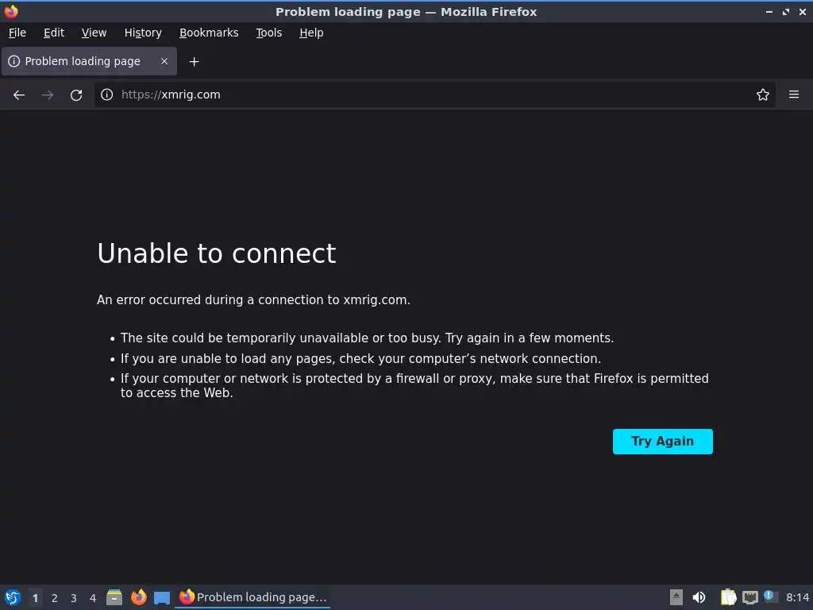Bookmark this page with the star
This screenshot has height=610, width=813.
762,95
